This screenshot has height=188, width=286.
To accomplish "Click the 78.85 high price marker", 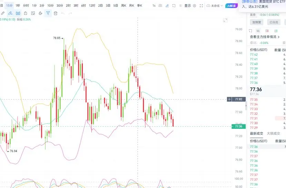I will tap(57, 38).
